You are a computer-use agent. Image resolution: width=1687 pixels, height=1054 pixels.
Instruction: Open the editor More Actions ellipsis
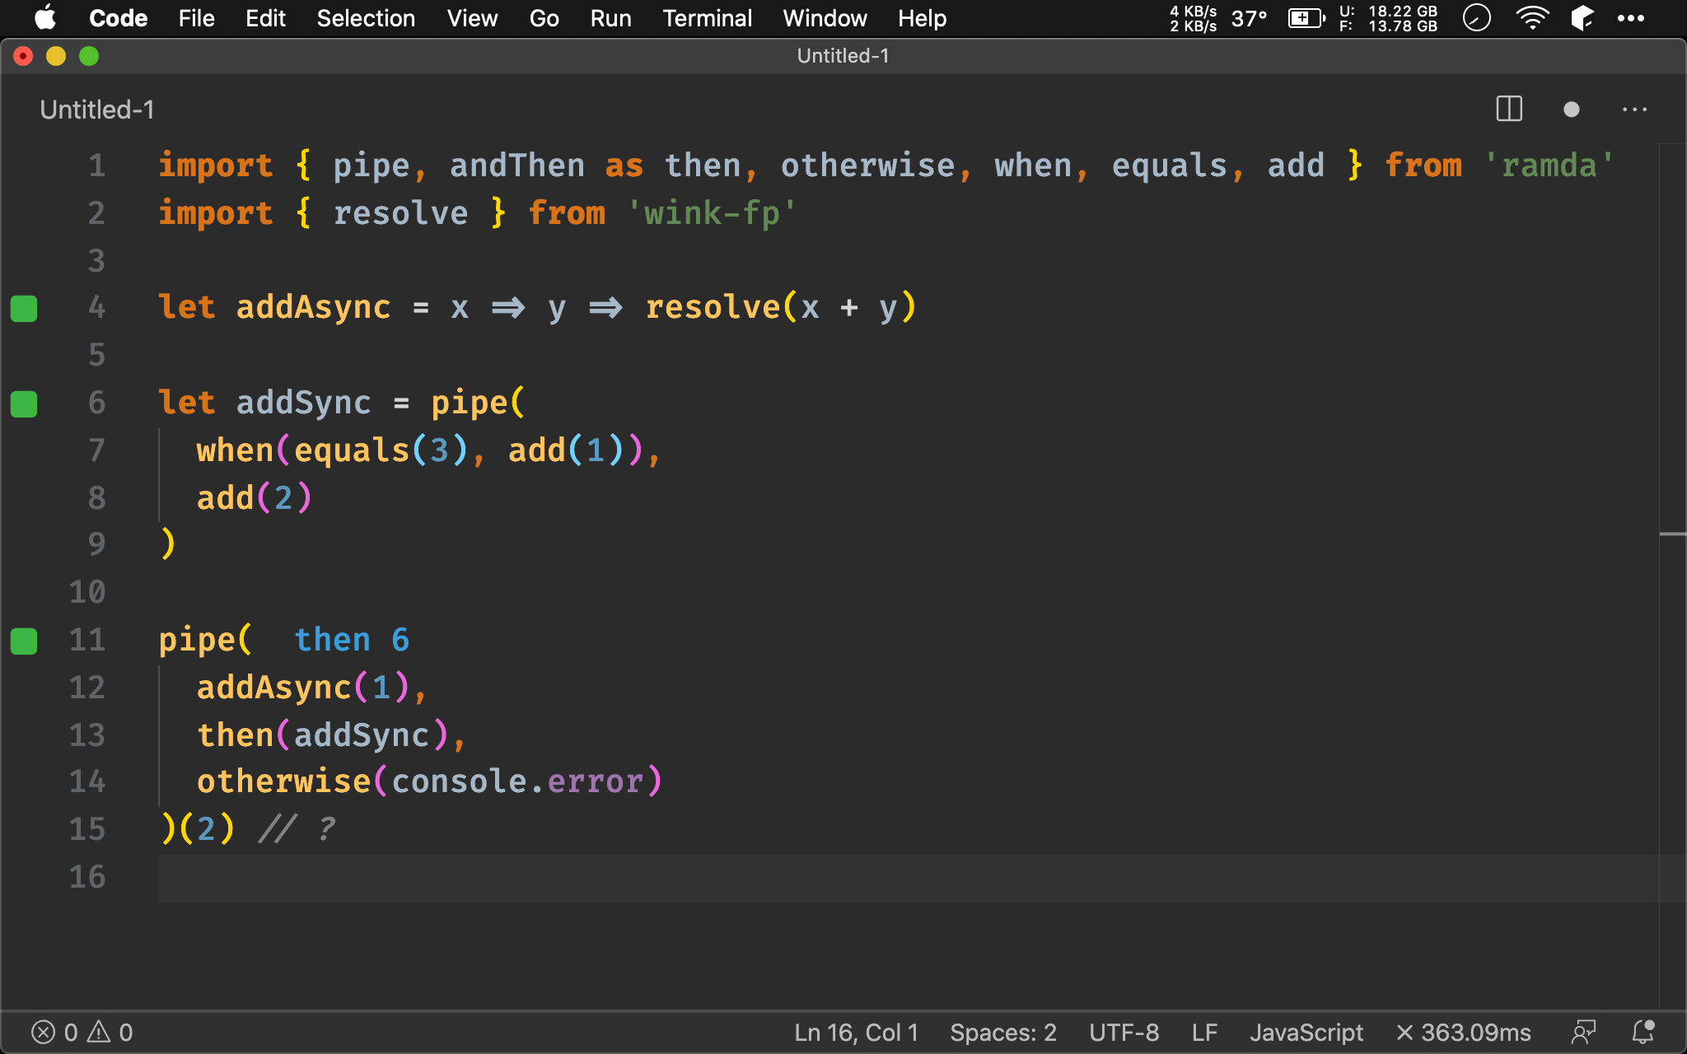pyautogui.click(x=1634, y=110)
